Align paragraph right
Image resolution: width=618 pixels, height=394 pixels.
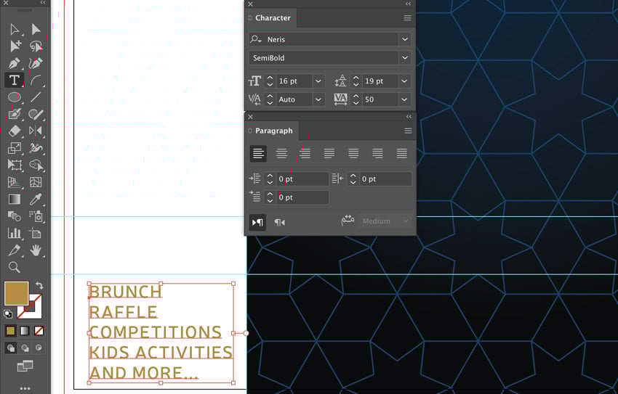click(x=305, y=153)
